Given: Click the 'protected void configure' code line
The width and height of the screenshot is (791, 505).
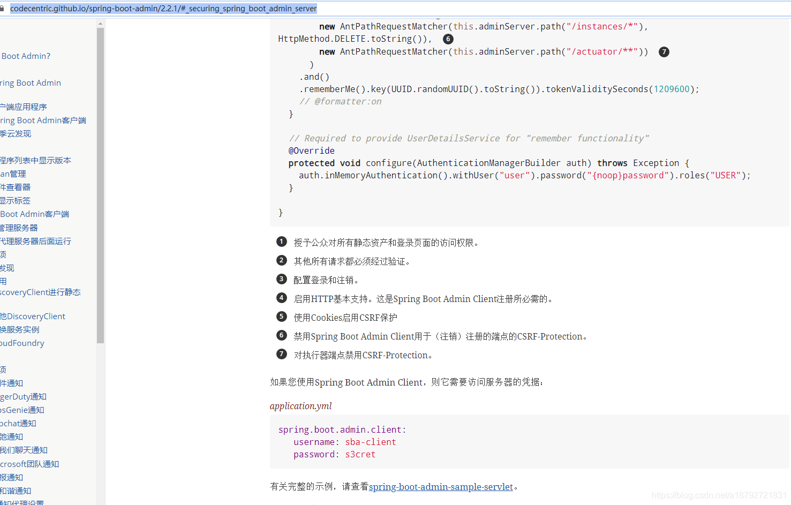Looking at the screenshot, I should [489, 163].
